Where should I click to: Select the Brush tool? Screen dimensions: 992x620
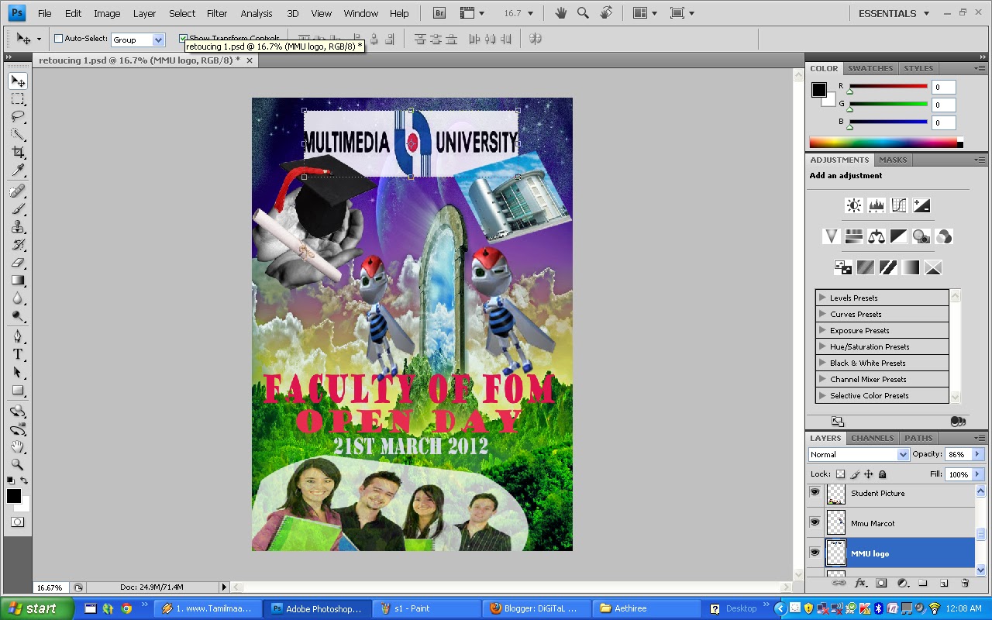tap(18, 208)
